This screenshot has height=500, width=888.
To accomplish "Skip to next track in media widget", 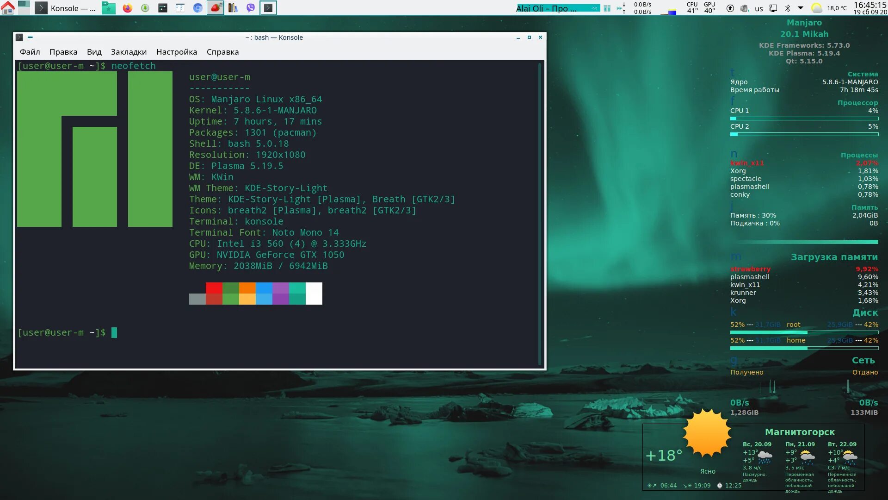I will pos(619,8).
